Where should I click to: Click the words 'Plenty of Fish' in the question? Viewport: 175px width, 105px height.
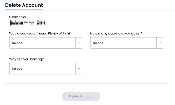pos(59,33)
